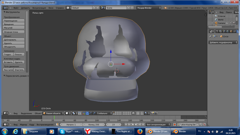Open the Глобально orientation dropdown
240x135 pixels.
(104, 113)
